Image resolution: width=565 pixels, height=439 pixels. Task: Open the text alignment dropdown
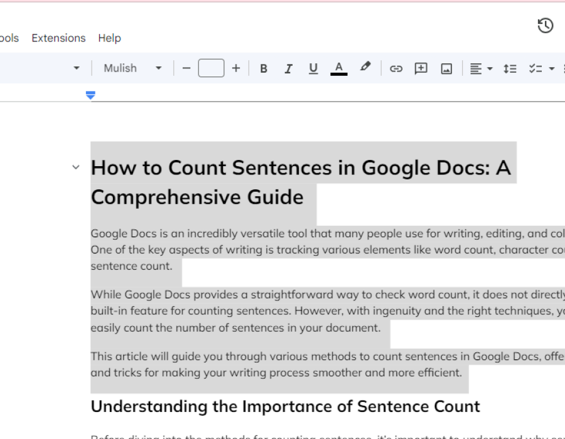click(481, 68)
